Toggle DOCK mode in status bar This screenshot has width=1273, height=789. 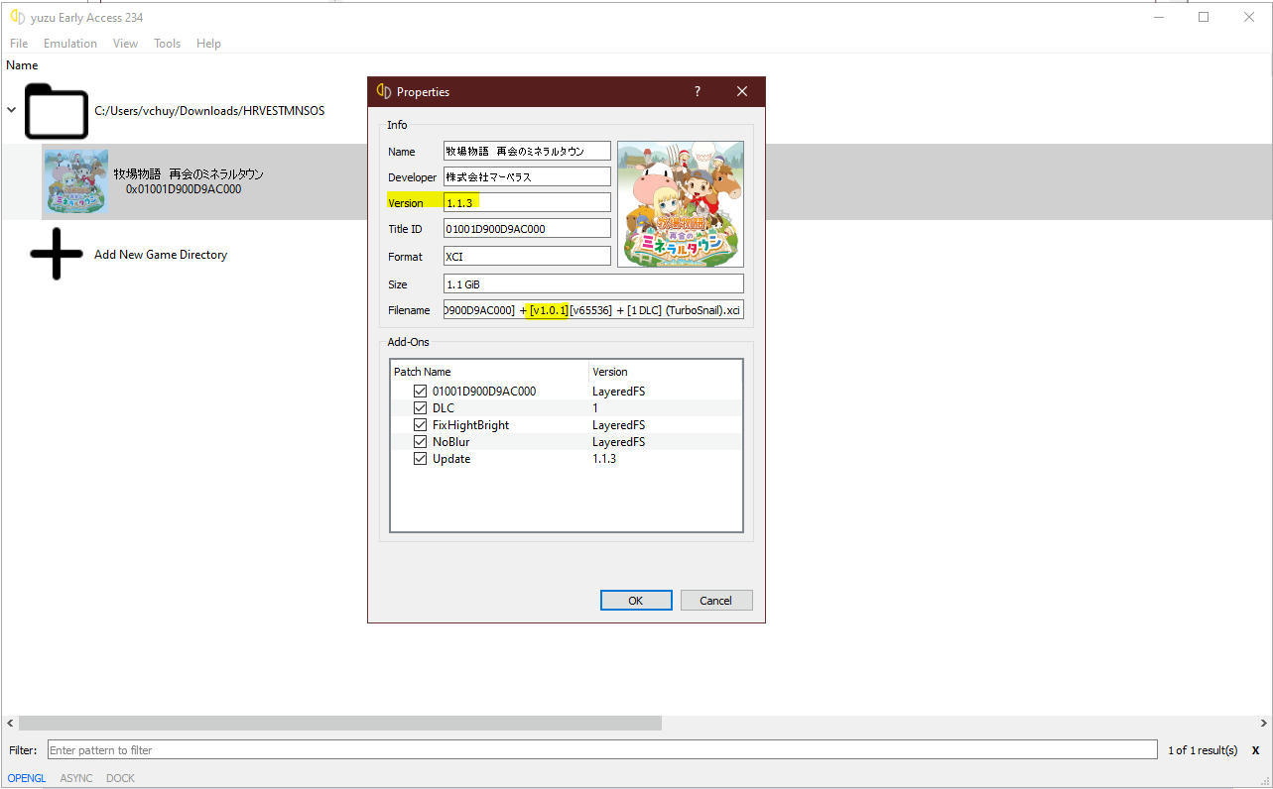point(120,778)
